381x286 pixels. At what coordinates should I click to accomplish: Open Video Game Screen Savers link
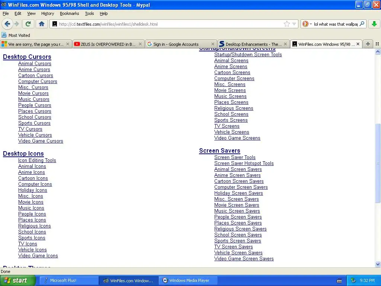pyautogui.click(x=244, y=258)
